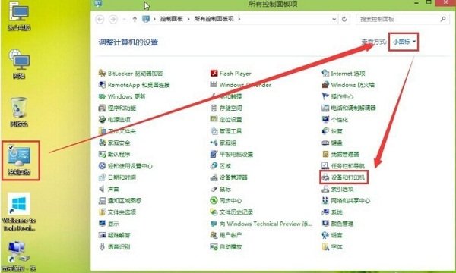
Task: Open Windows Defender item
Action: pos(240,85)
